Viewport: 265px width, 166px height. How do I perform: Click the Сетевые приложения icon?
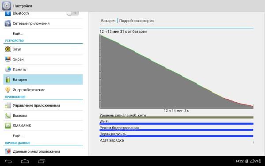[x=8, y=23]
